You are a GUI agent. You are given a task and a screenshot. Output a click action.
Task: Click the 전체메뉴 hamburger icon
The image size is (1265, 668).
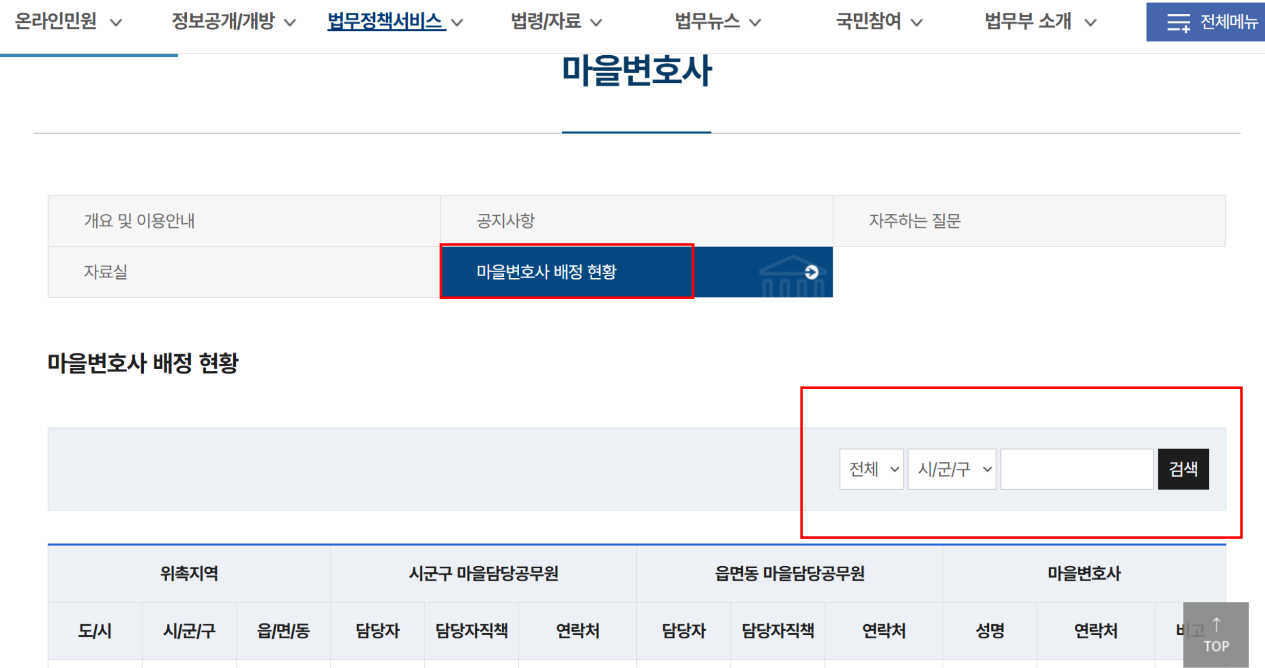(x=1178, y=23)
